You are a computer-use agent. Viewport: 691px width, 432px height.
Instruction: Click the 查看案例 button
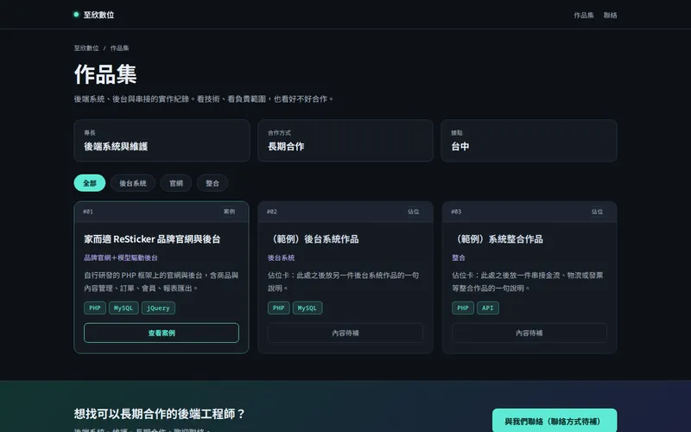tap(162, 333)
